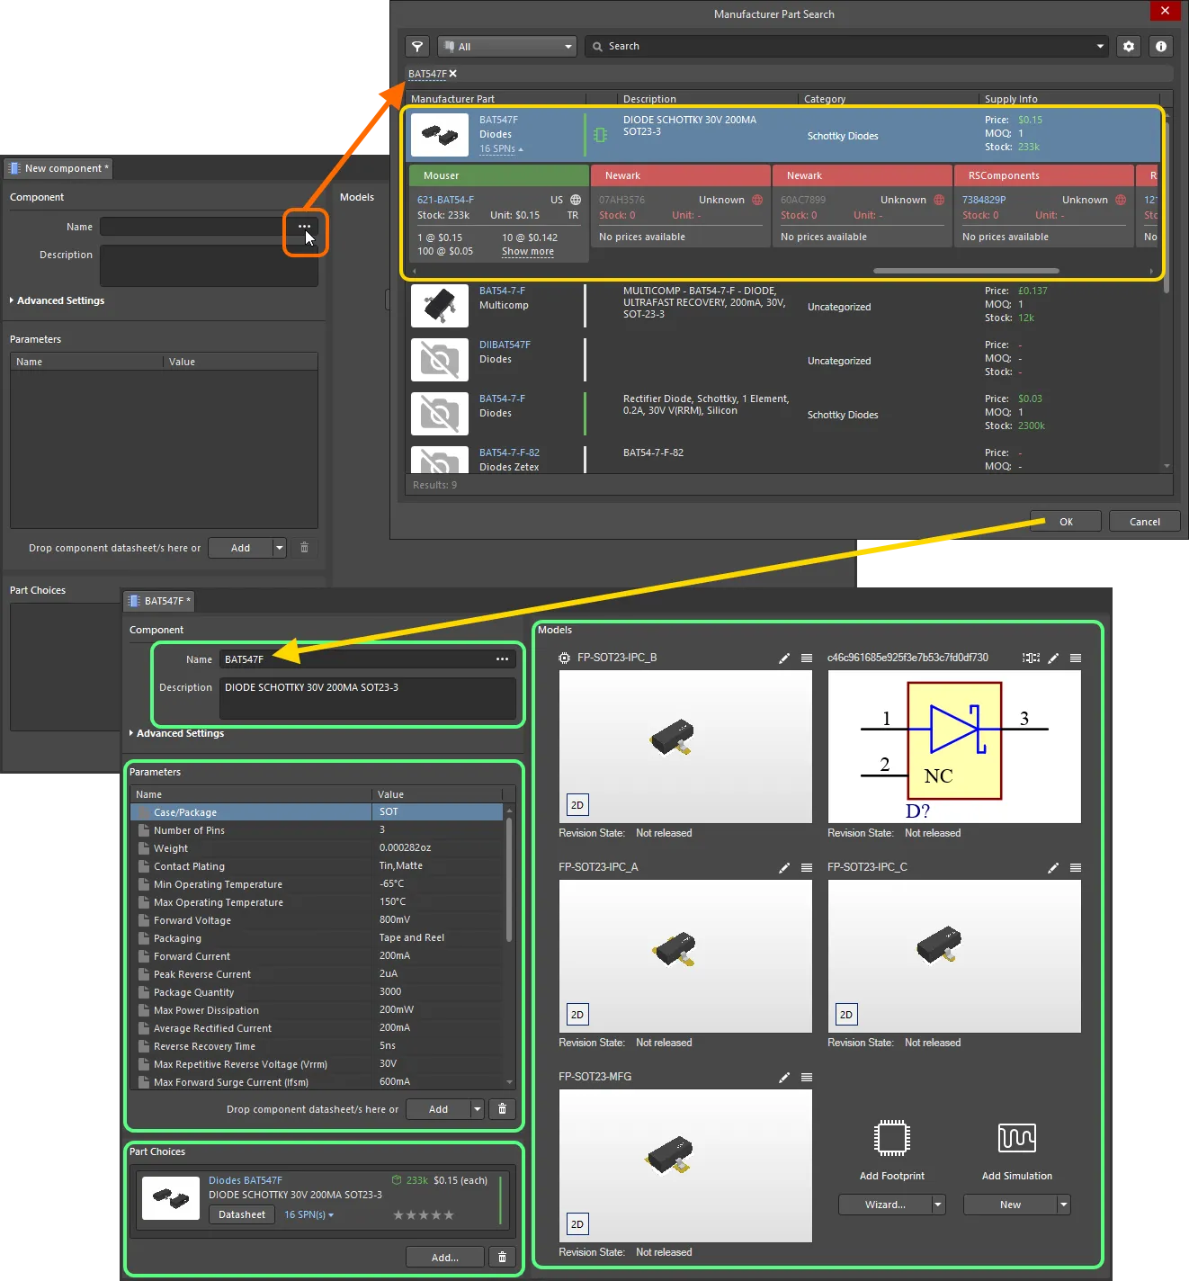The width and height of the screenshot is (1189, 1281).
Task: Expand Advanced Settings in New component panel
Action: click(x=57, y=300)
